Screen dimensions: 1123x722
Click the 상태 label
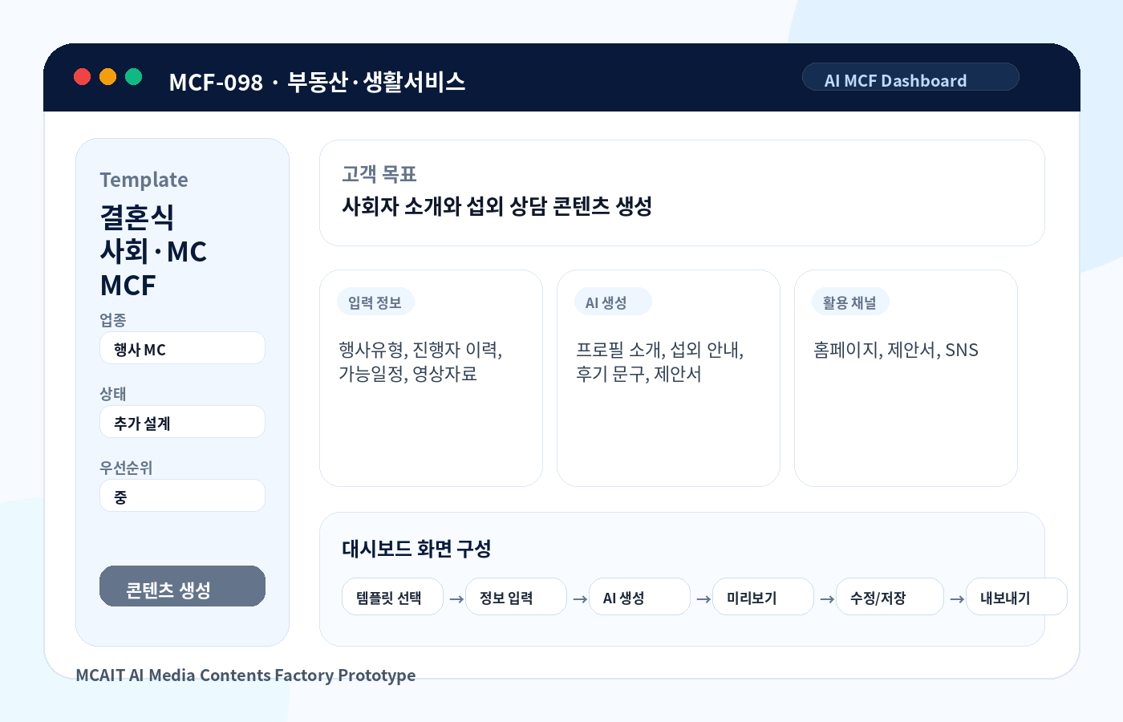pos(112,393)
